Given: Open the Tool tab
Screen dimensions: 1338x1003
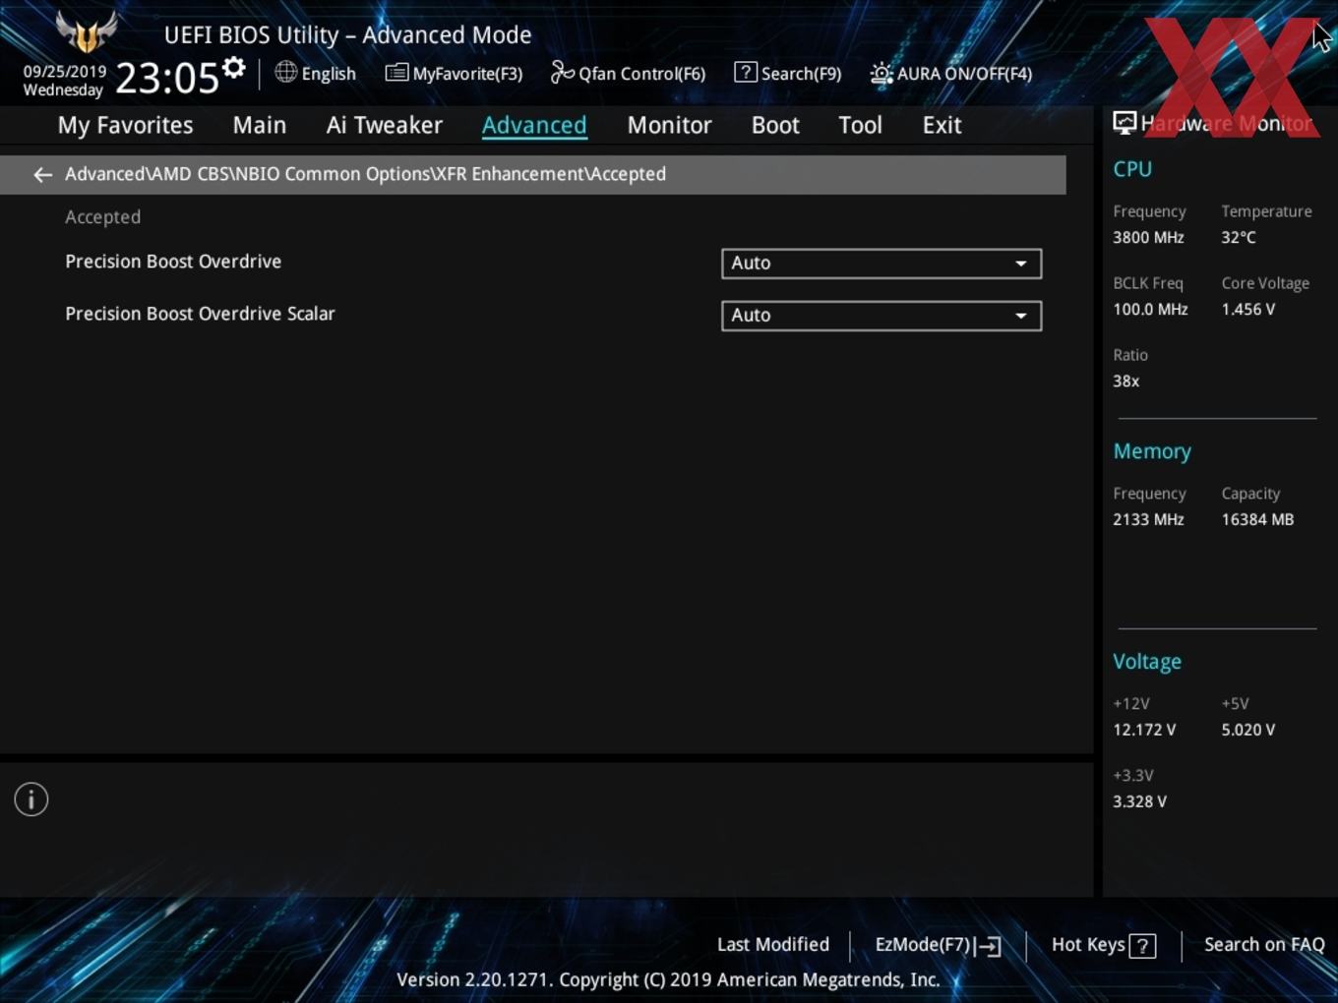Looking at the screenshot, I should click(860, 125).
